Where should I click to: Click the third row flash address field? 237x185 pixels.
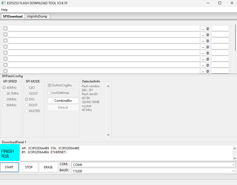tap(220, 41)
